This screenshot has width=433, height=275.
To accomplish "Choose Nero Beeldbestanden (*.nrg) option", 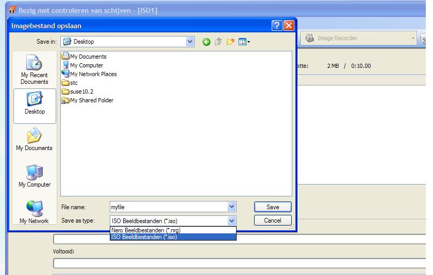I will click(173, 230).
